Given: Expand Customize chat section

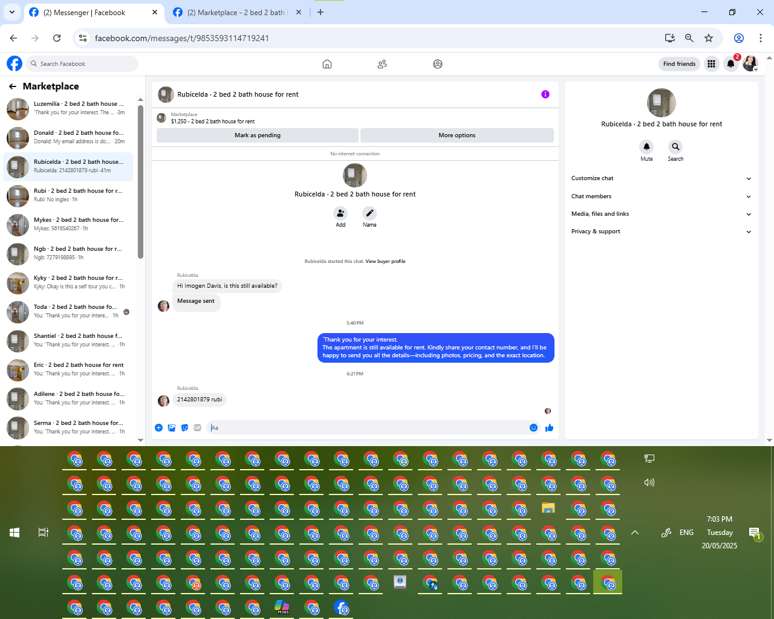Looking at the screenshot, I should pos(661,178).
